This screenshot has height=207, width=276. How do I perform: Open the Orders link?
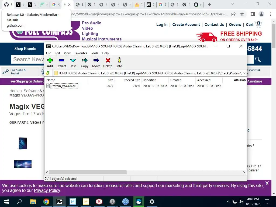click(235, 25)
